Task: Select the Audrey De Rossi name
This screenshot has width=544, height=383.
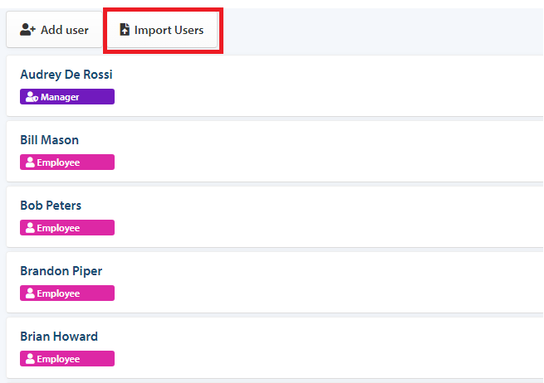Action: tap(66, 75)
